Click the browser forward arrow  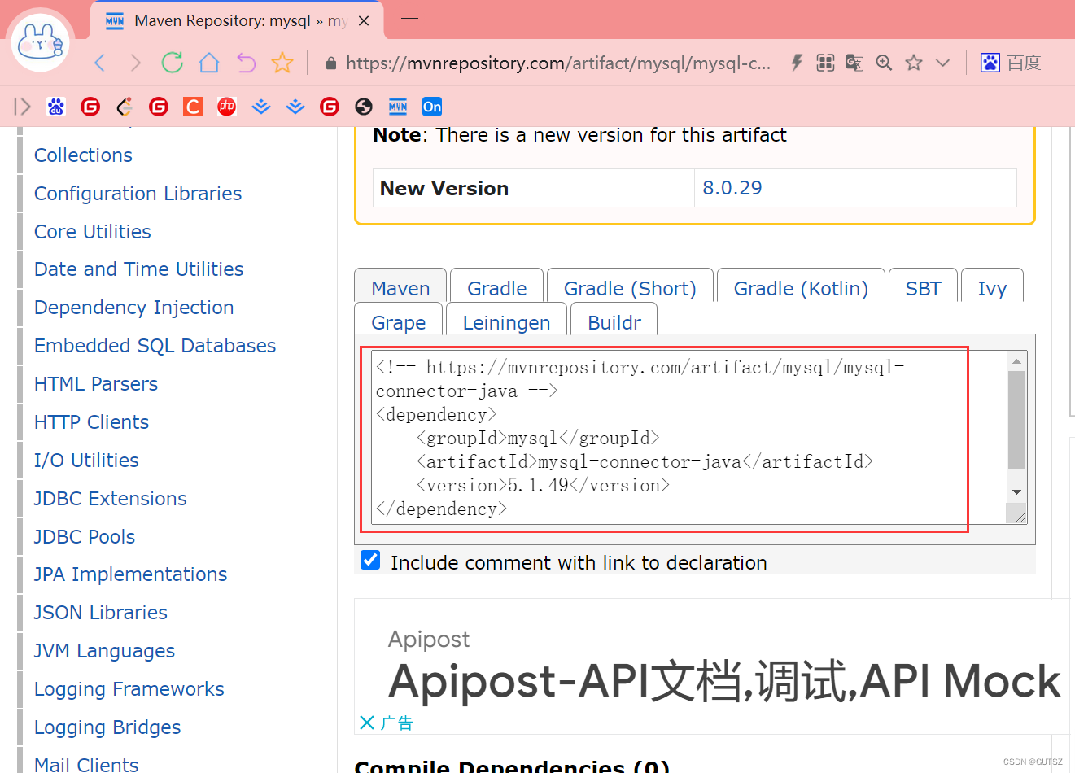click(136, 63)
